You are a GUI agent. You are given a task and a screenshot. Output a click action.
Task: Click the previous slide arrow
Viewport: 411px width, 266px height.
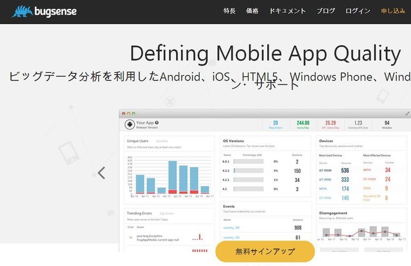tap(102, 173)
